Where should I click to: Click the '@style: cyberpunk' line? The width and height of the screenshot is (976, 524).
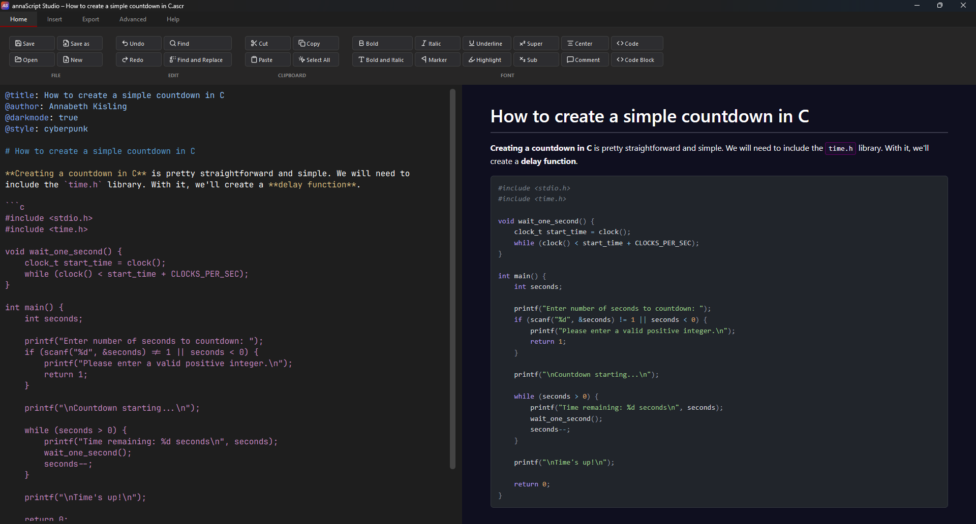pyautogui.click(x=47, y=129)
